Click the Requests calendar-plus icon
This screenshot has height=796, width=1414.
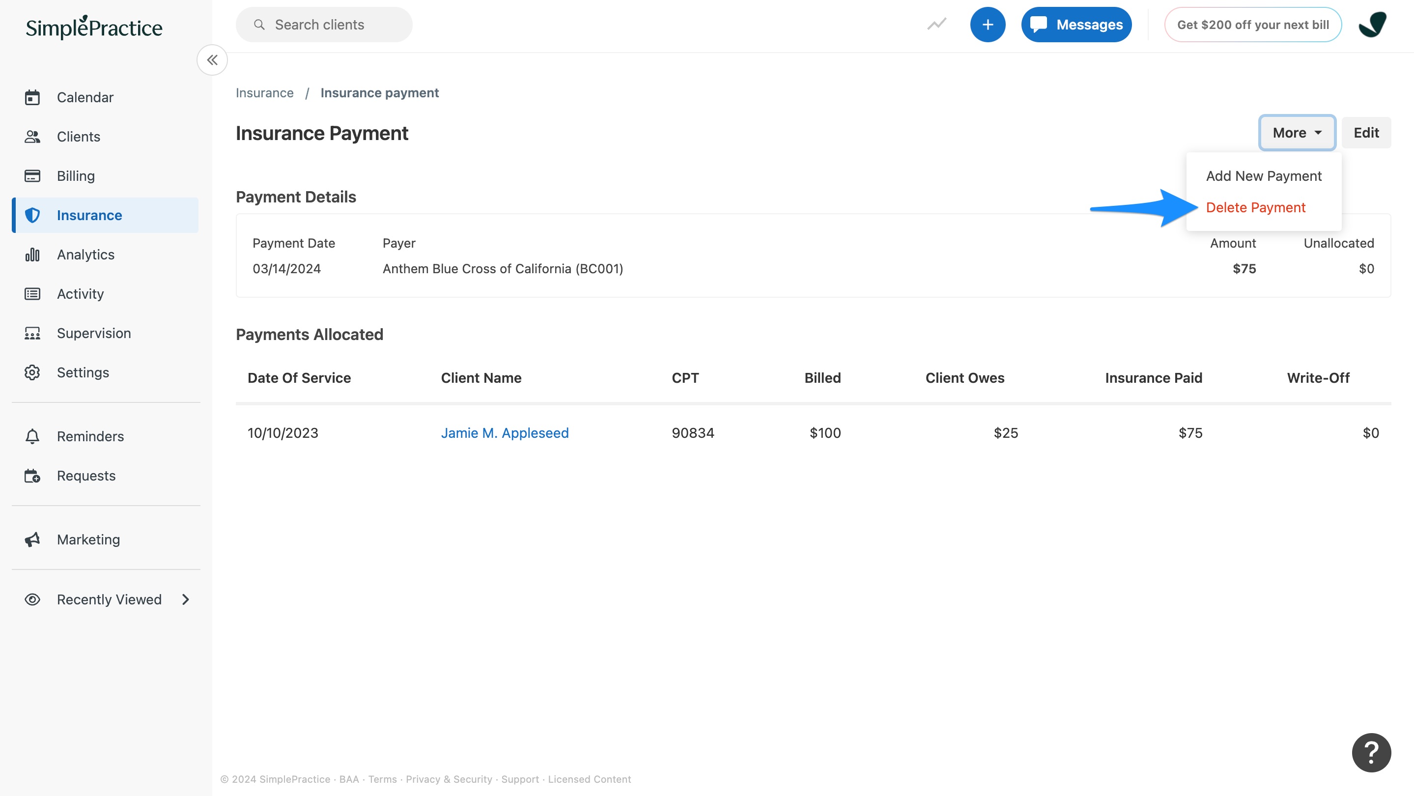tap(32, 476)
